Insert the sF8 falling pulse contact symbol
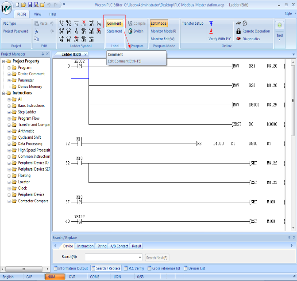Screen dimensions: 297x281 point(84,39)
